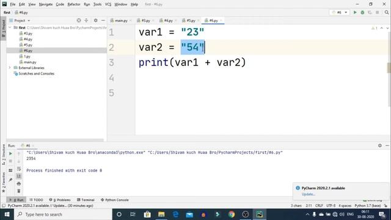Click the 2:11 caret position indicator
The width and height of the screenshot is (391, 220).
click(309, 206)
